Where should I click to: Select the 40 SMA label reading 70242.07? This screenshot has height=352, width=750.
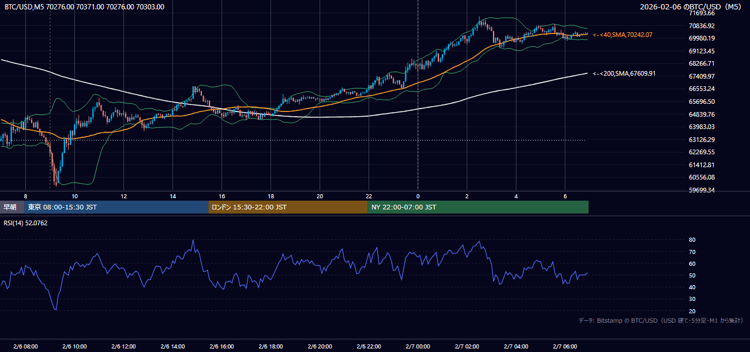[x=623, y=35]
